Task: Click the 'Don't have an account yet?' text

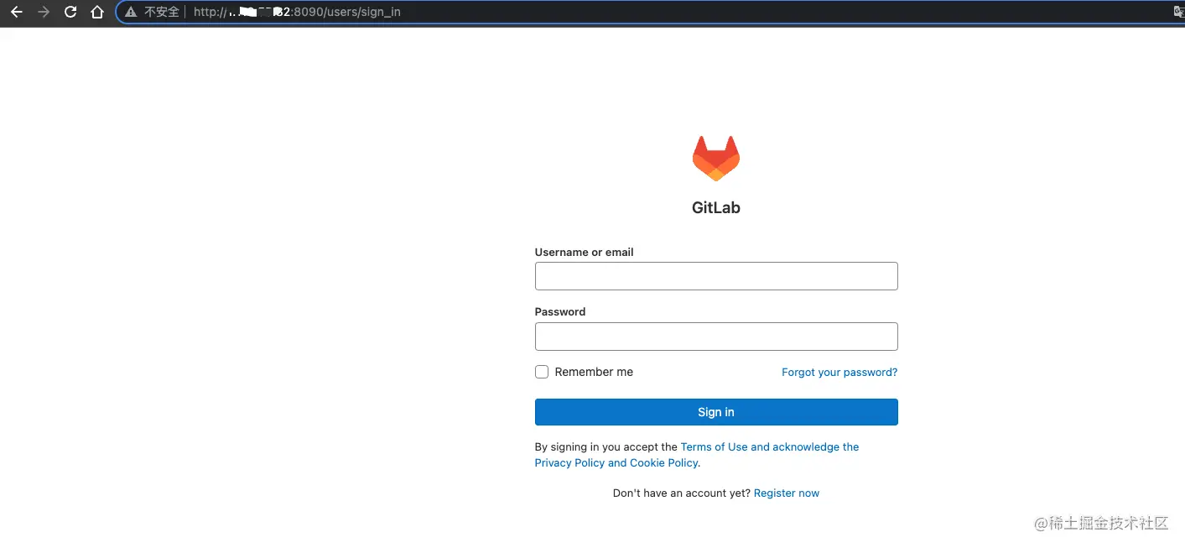Action: (x=682, y=493)
